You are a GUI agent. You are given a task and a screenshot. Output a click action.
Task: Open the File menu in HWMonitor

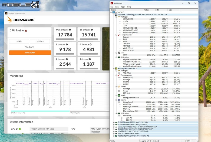pos(112,7)
